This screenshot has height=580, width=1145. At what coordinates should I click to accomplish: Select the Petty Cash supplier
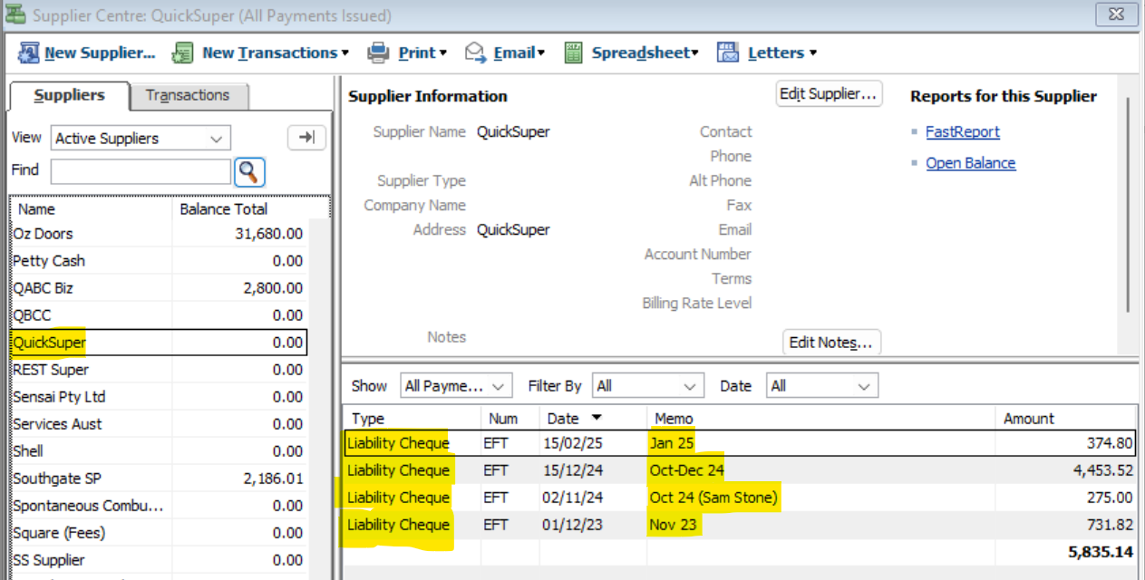[x=159, y=261]
